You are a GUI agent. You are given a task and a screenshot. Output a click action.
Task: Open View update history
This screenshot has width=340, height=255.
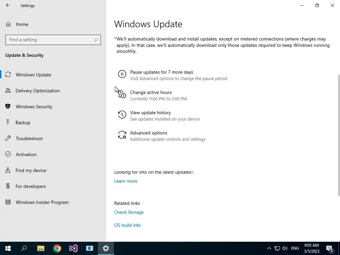[x=150, y=113]
